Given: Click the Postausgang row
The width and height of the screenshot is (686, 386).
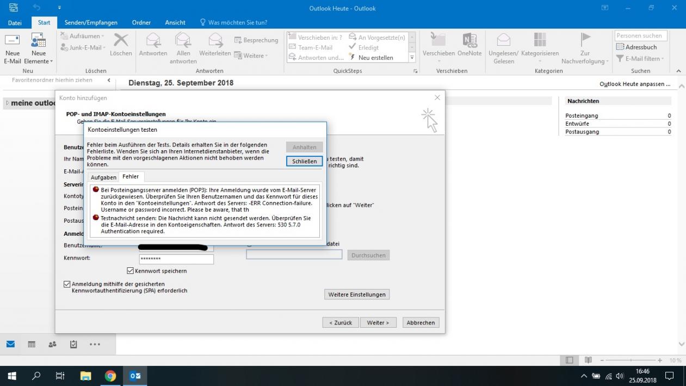Looking at the screenshot, I should click(x=618, y=132).
